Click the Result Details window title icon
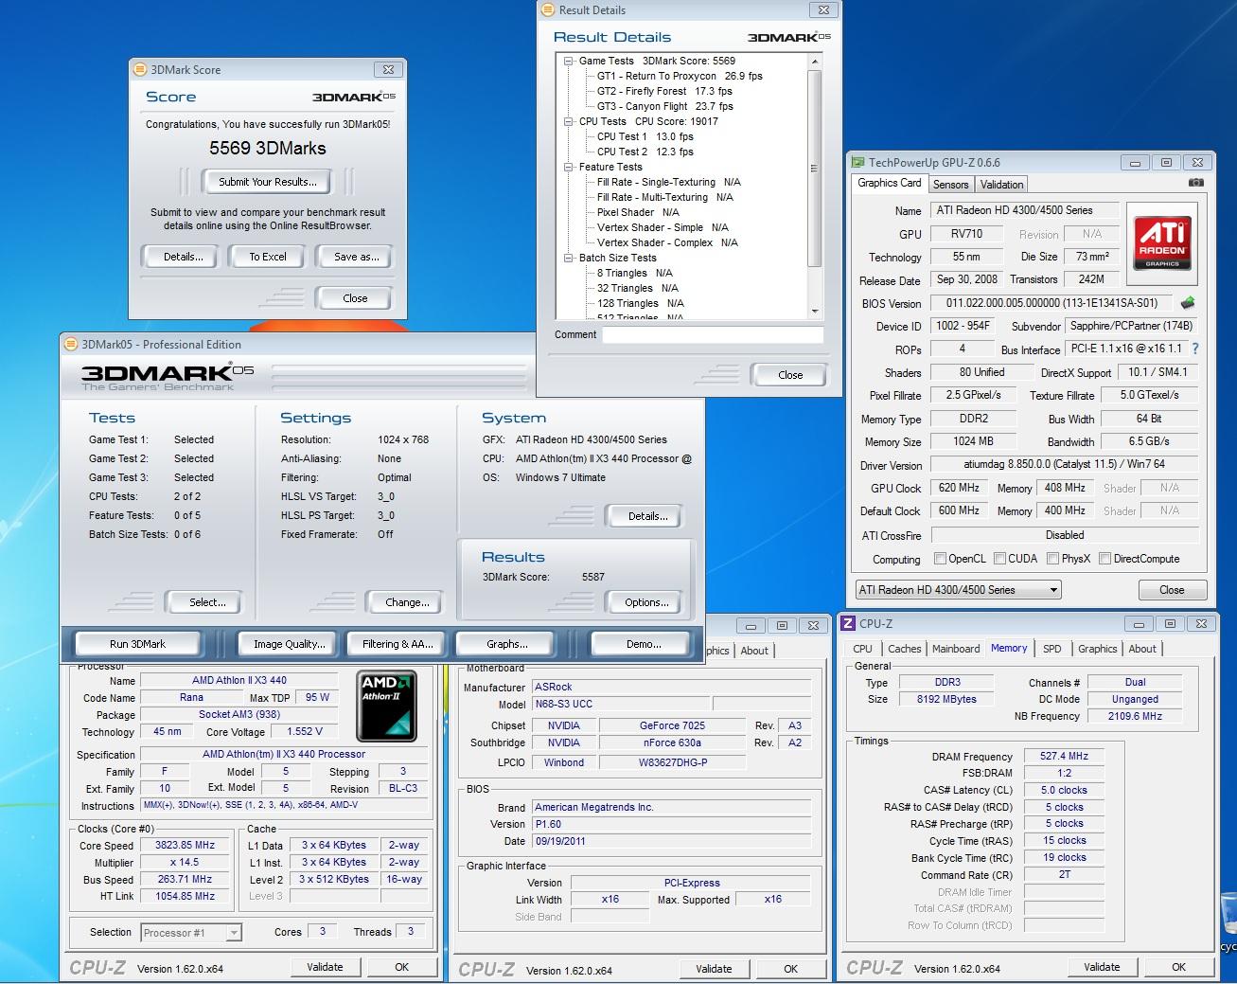The width and height of the screenshot is (1237, 984). coord(549,10)
